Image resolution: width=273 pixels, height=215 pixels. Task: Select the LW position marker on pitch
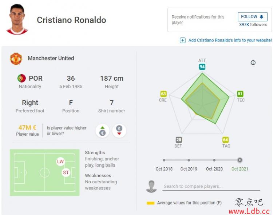60,162
